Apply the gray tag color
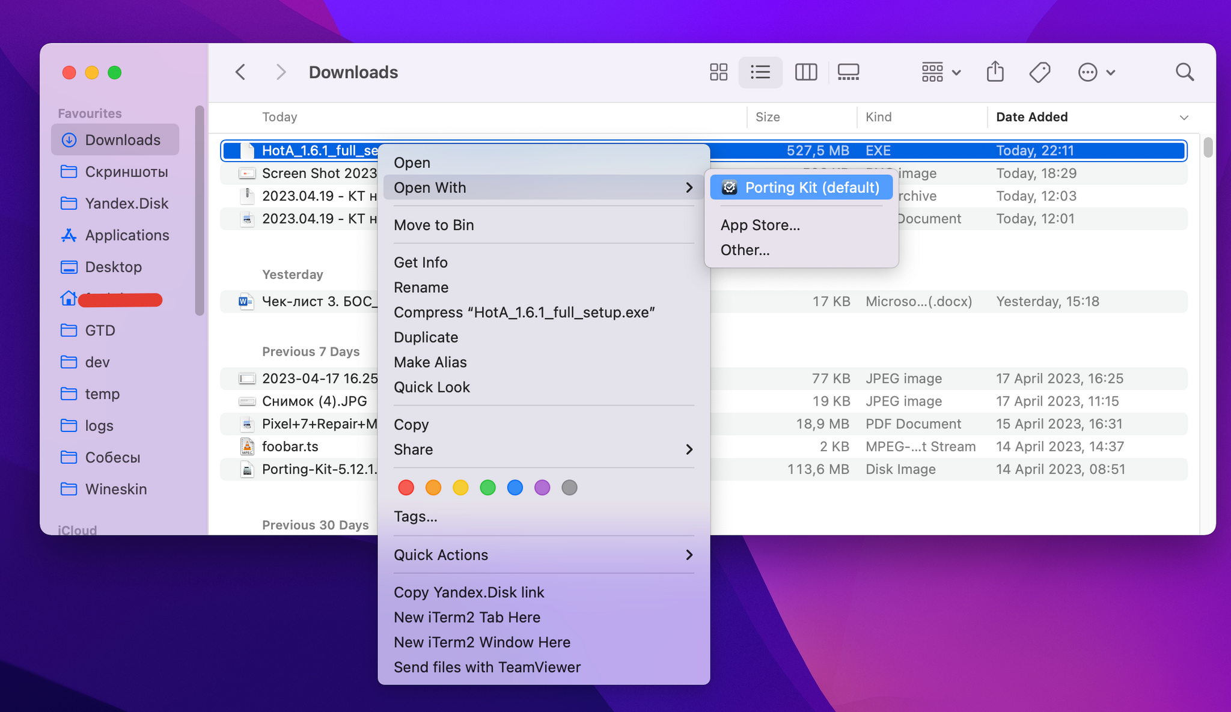Screen dimensions: 1231x712 point(569,487)
